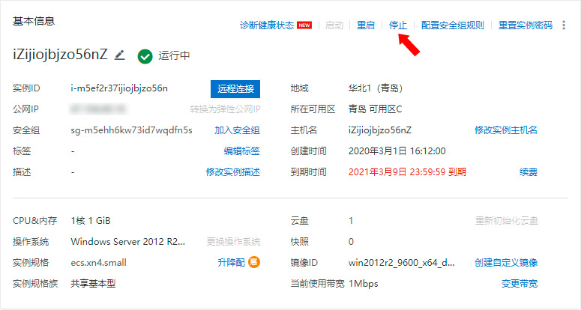Click 加入安全组 link
The height and width of the screenshot is (310, 581).
tap(237, 130)
